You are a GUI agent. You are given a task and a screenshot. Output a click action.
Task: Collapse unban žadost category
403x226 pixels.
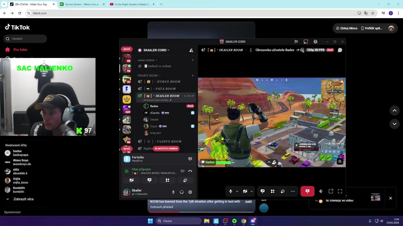tap(147, 60)
